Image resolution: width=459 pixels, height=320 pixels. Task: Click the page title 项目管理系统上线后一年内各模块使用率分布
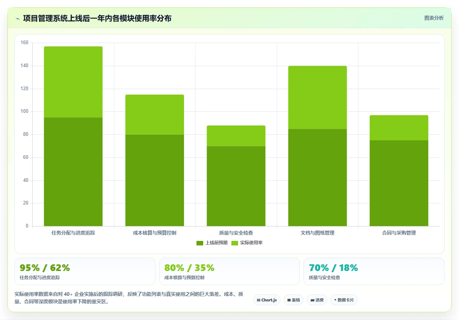[97, 18]
